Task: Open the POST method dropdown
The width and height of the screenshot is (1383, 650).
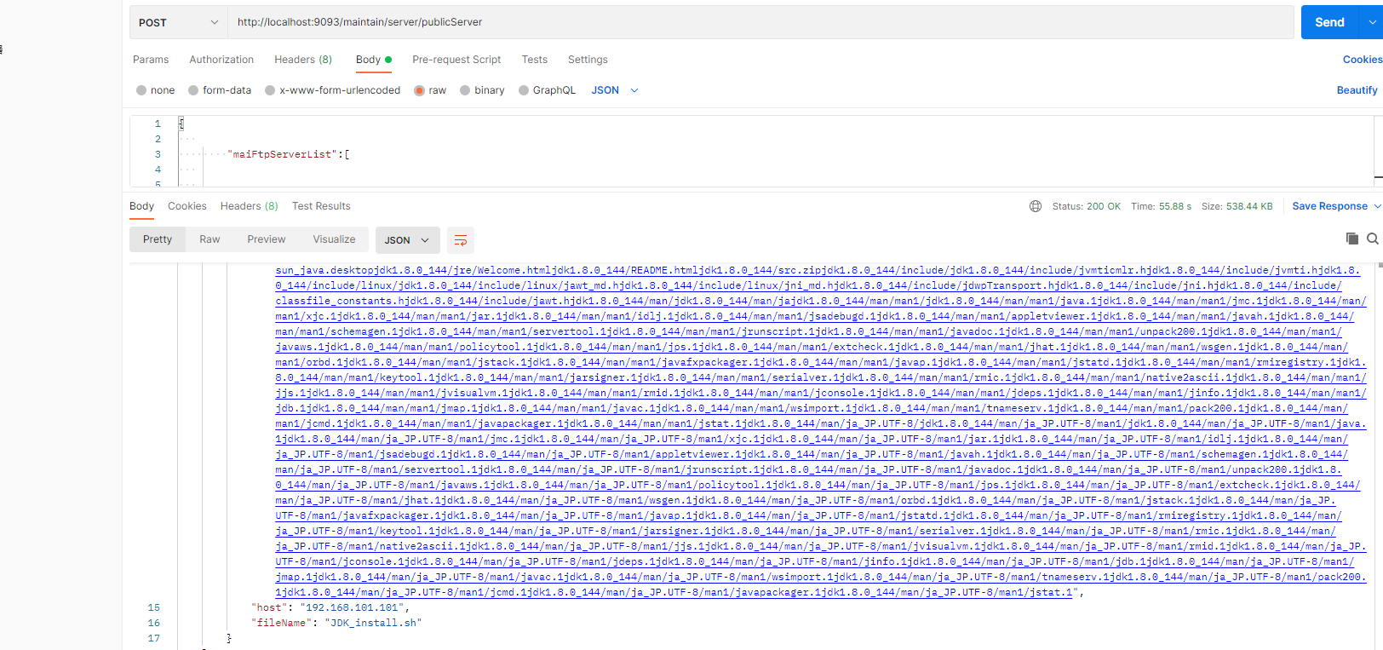Action: (x=178, y=22)
